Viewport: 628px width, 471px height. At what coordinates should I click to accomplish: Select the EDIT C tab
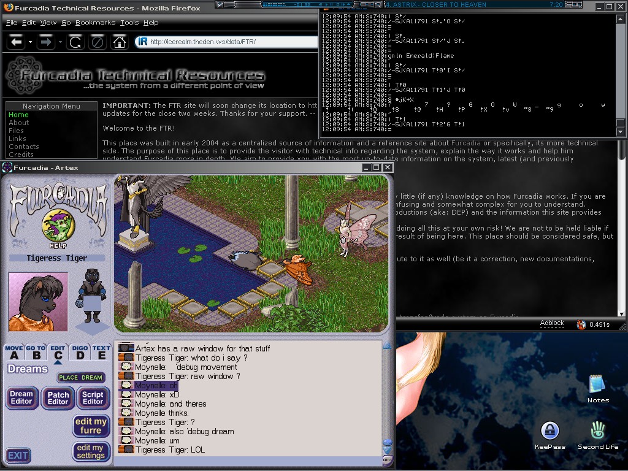click(58, 353)
